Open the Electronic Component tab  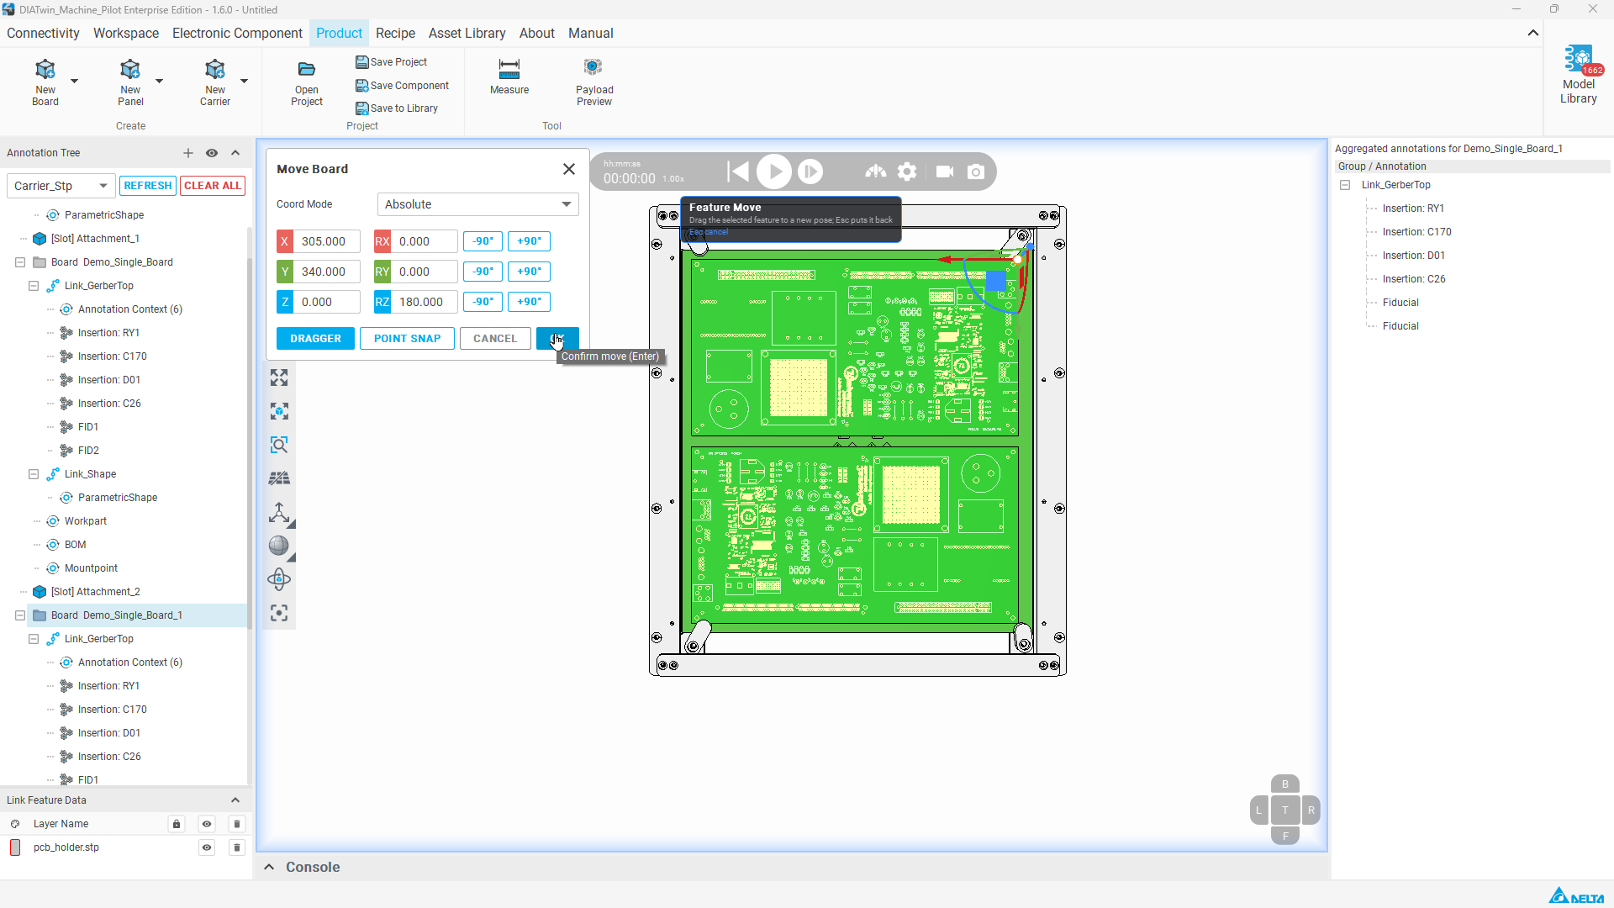[237, 33]
